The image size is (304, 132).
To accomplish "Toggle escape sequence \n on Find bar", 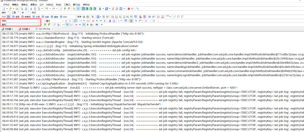I will [67, 24].
